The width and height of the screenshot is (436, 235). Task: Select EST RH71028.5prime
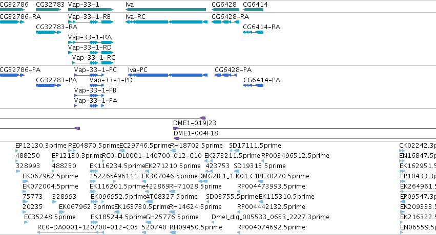196,186
